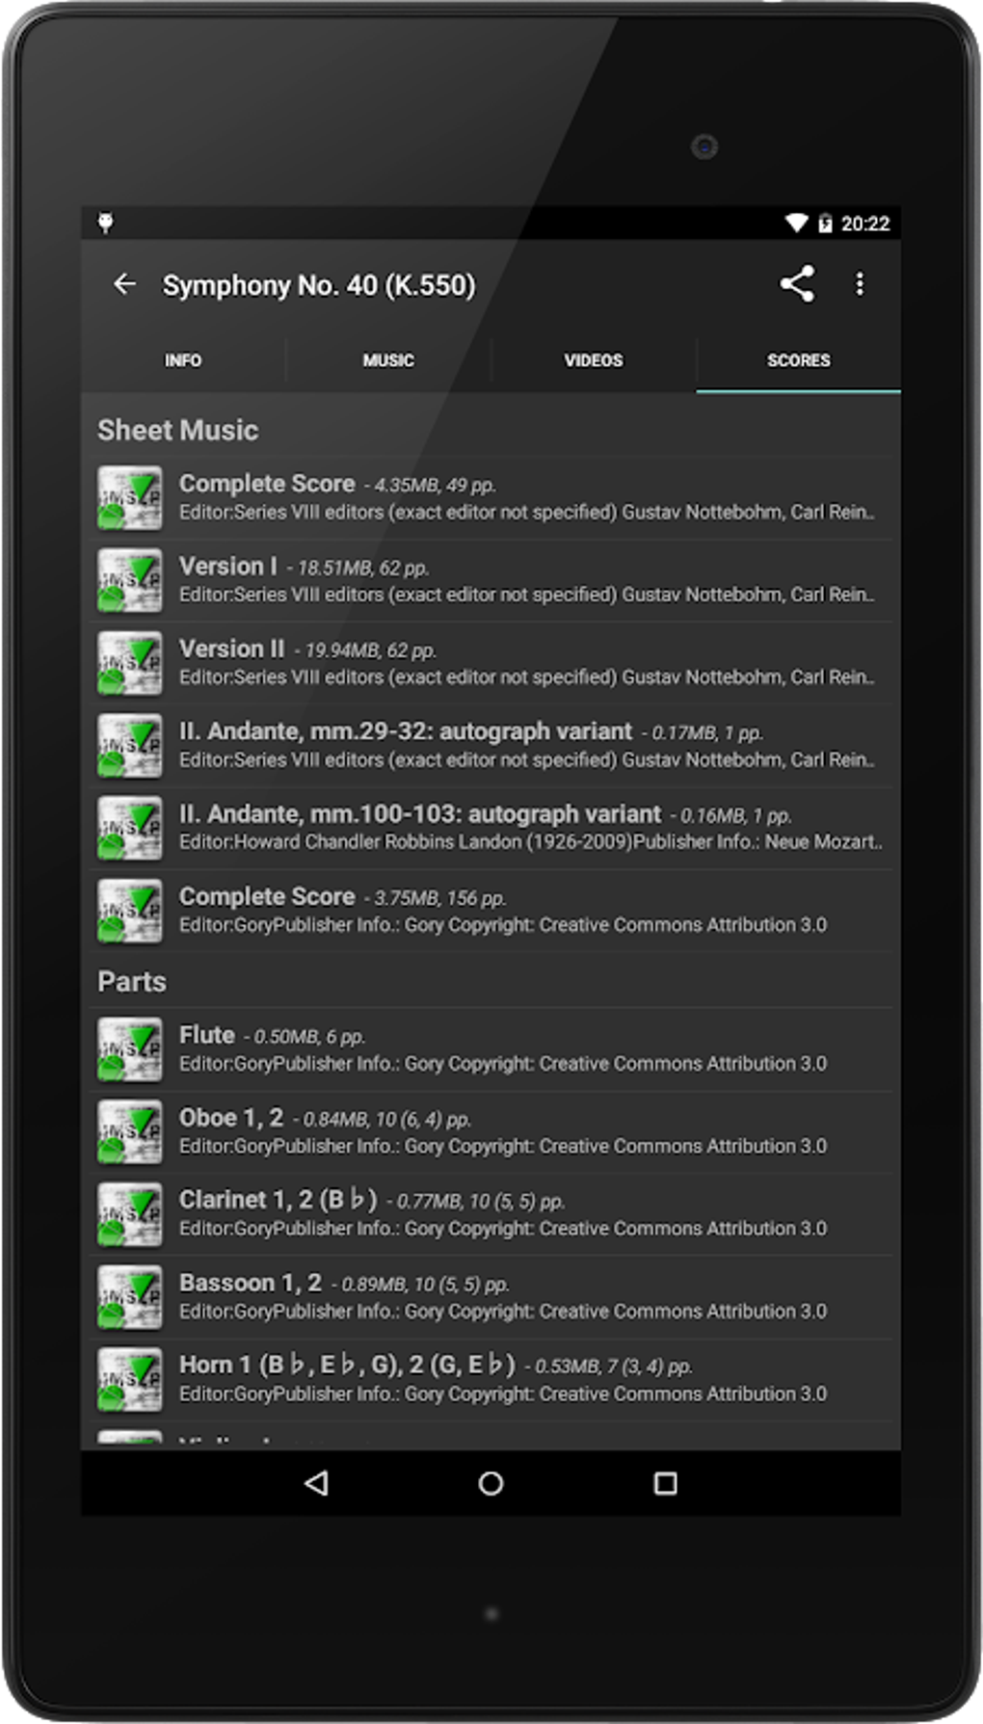Open the Clarinet 1, 2 part
This screenshot has height=1724, width=983.
(525, 1213)
